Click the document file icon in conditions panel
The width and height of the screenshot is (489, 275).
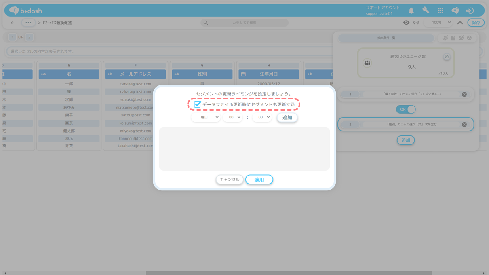(x=453, y=38)
